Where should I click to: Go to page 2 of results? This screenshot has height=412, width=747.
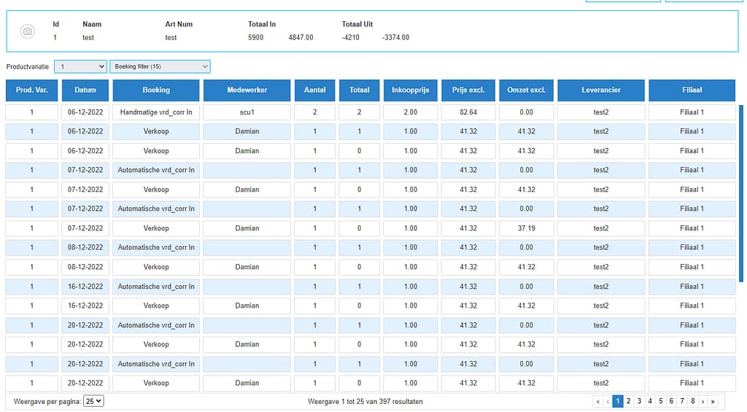coord(628,402)
